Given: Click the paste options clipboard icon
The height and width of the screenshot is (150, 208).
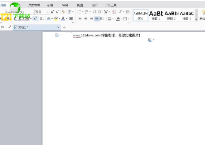Looking at the screenshot, I should 149,40.
